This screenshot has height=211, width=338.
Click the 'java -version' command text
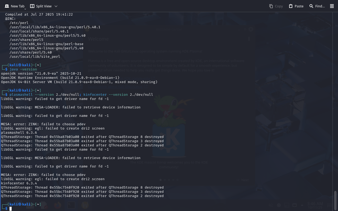[23, 69]
